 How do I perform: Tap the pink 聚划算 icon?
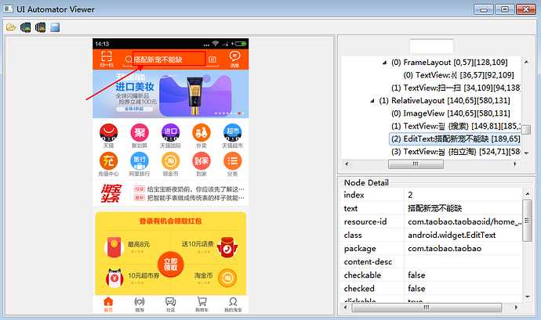click(x=140, y=132)
